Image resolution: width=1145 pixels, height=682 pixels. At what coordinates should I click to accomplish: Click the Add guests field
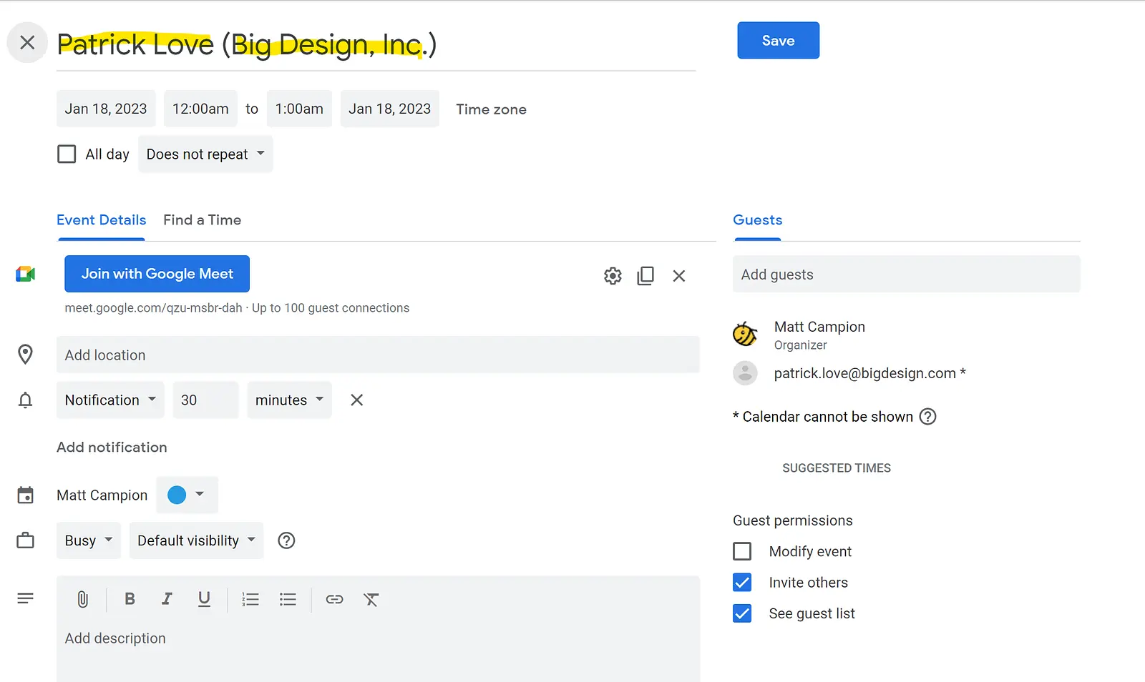click(x=906, y=275)
